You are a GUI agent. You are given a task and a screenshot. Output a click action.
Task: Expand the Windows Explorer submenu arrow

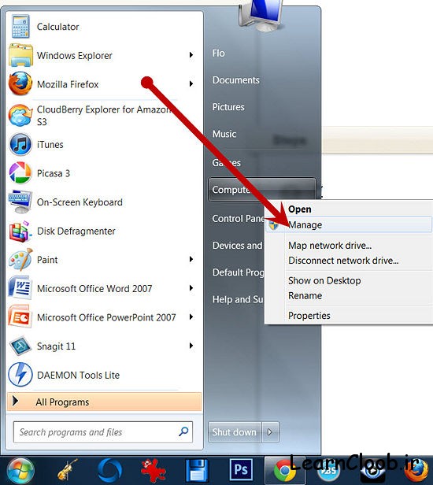pyautogui.click(x=191, y=55)
